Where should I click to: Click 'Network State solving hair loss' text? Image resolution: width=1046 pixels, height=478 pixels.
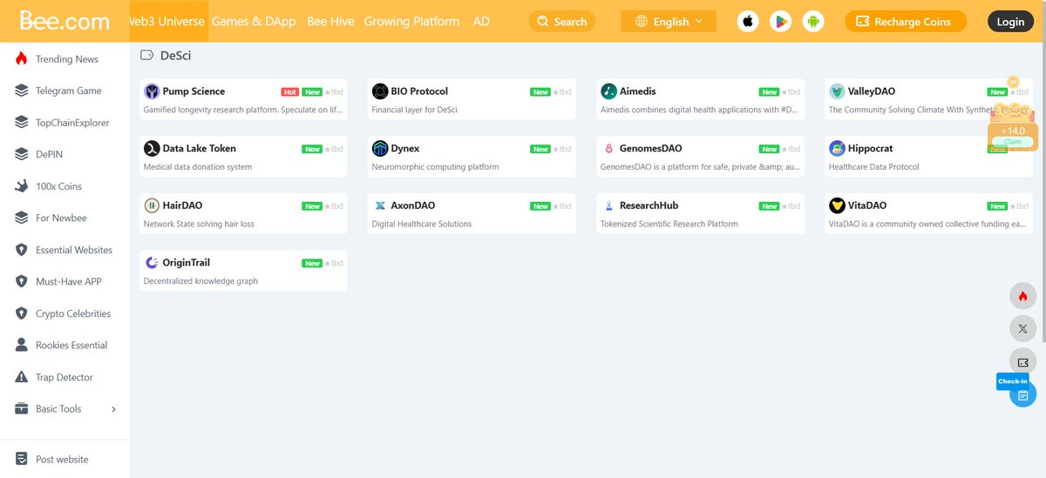pyautogui.click(x=199, y=224)
